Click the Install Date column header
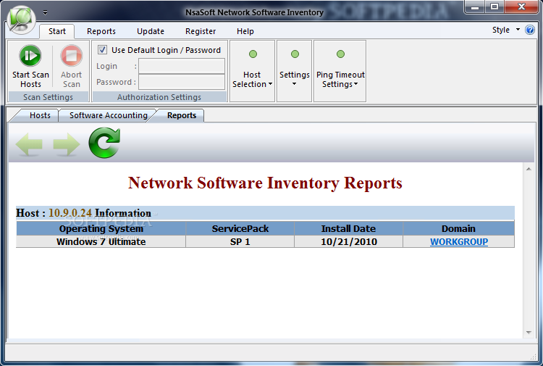The width and height of the screenshot is (543, 366). (x=349, y=229)
